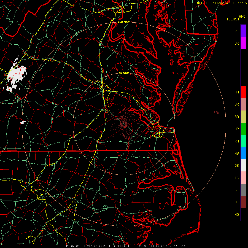Click the BD legend label
This screenshot has width=248, height=248.
click(236, 117)
